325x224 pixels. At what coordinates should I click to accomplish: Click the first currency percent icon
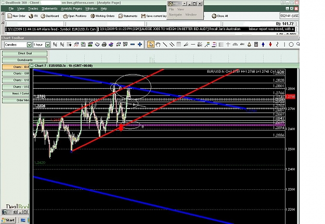tap(55, 45)
